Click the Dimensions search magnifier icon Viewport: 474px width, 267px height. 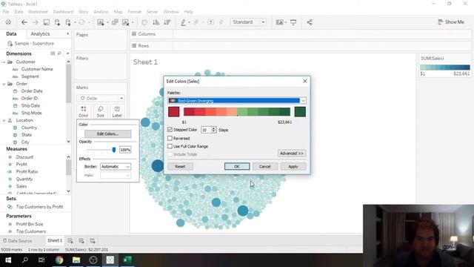coord(59,53)
